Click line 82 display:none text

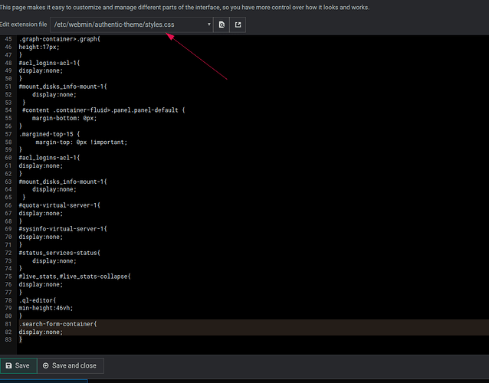click(40, 332)
